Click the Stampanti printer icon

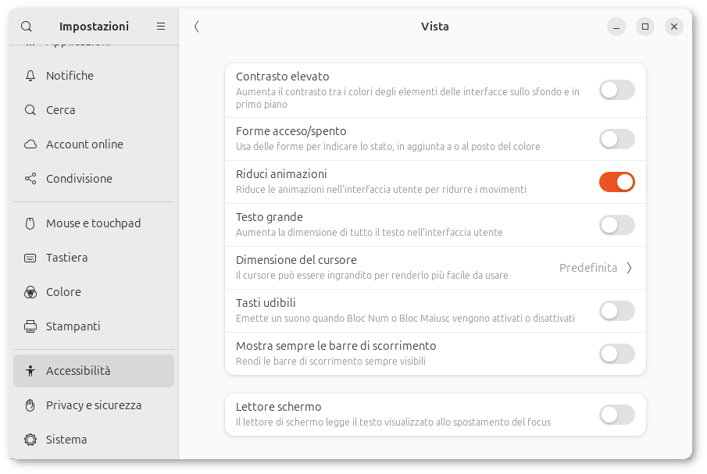click(30, 326)
